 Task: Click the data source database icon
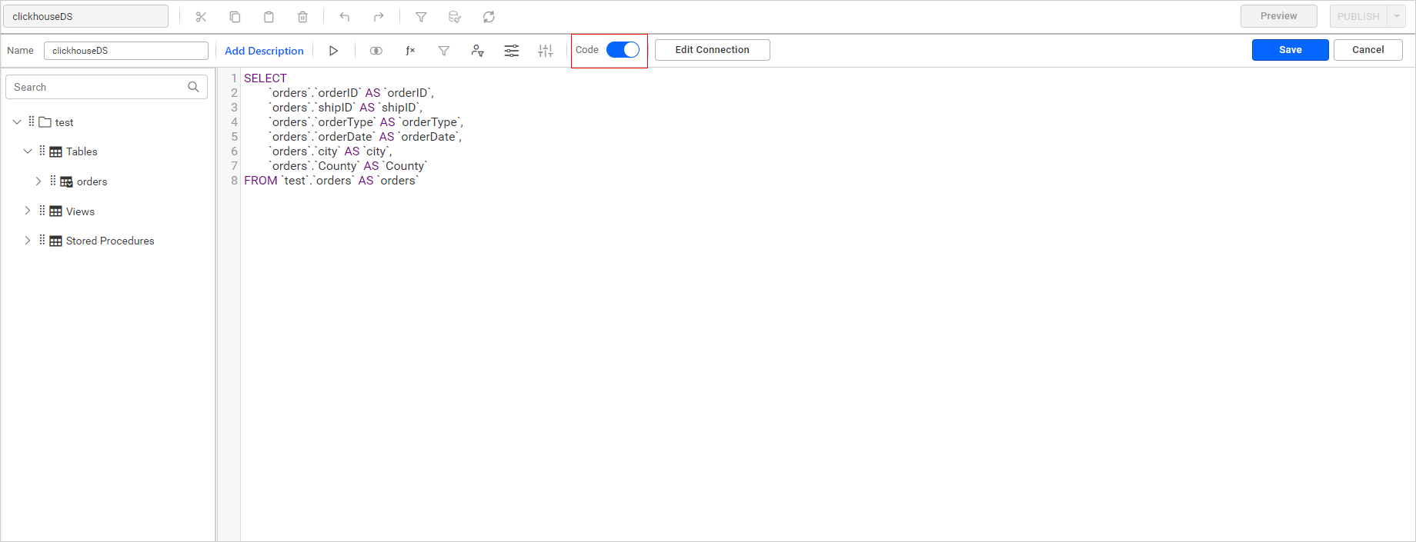(x=455, y=17)
